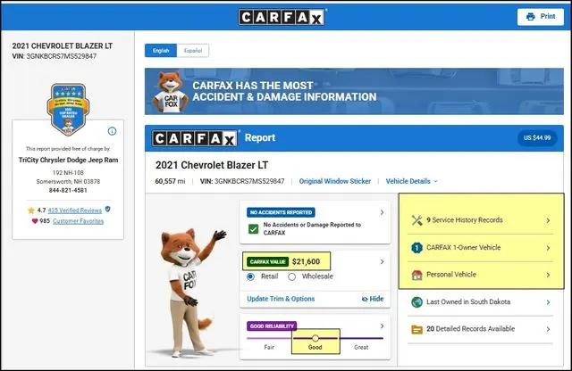Click the sidebar VIN 3GNKBCRS7MS529847
Viewport: 572px width, 371px height.
62,56
